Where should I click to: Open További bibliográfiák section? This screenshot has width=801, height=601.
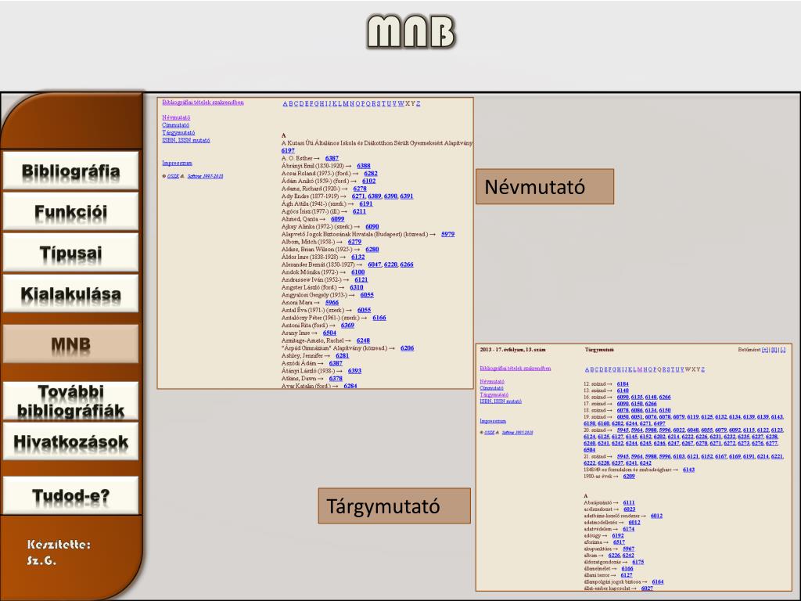pos(70,401)
